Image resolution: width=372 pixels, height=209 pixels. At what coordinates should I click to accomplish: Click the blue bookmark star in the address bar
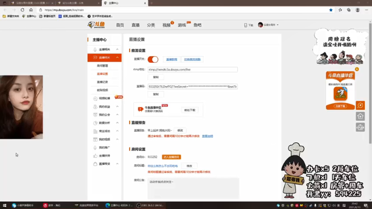[331, 10]
